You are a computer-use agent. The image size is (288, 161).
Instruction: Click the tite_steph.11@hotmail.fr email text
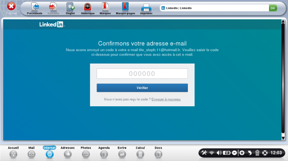tap(160, 50)
